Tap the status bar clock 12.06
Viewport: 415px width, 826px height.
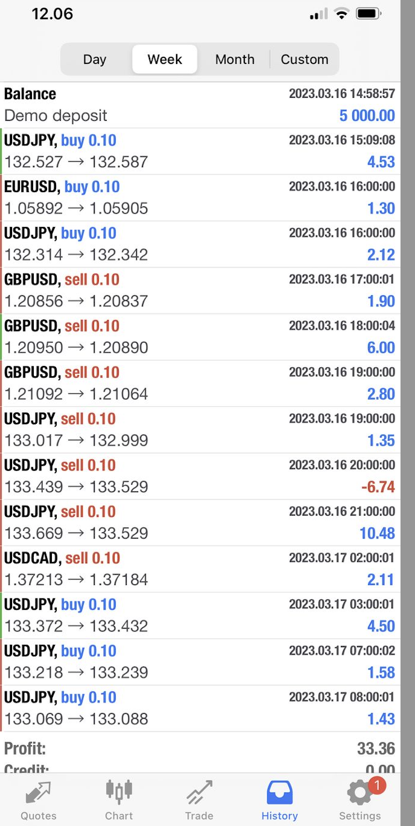click(x=52, y=14)
